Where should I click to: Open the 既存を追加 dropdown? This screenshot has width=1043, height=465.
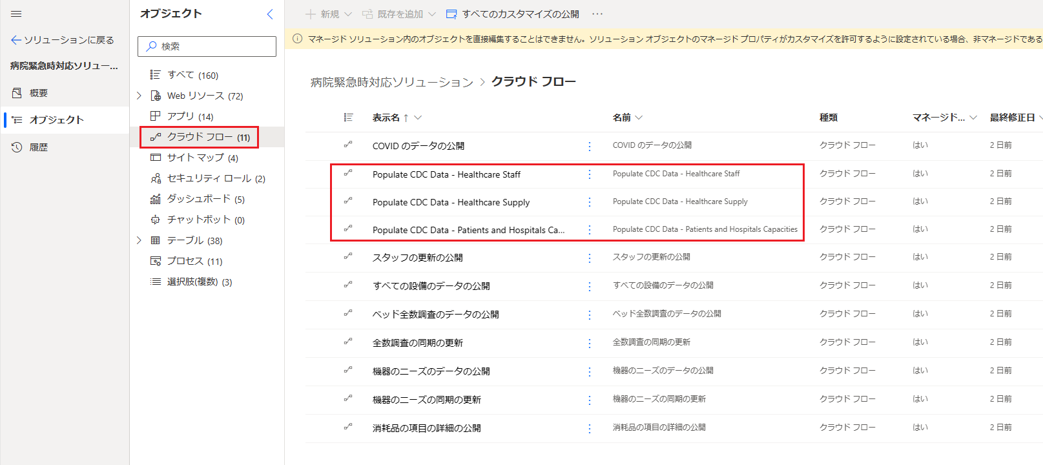click(x=398, y=14)
